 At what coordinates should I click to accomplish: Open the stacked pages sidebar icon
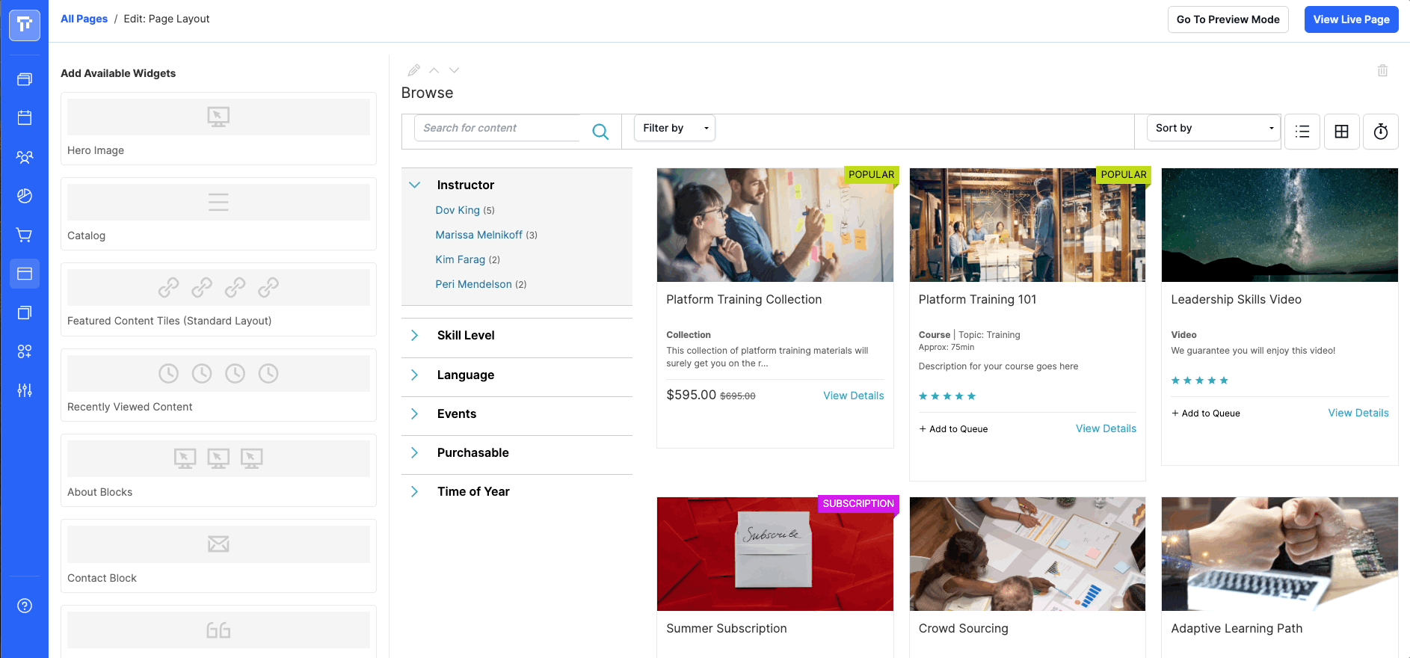click(x=25, y=313)
